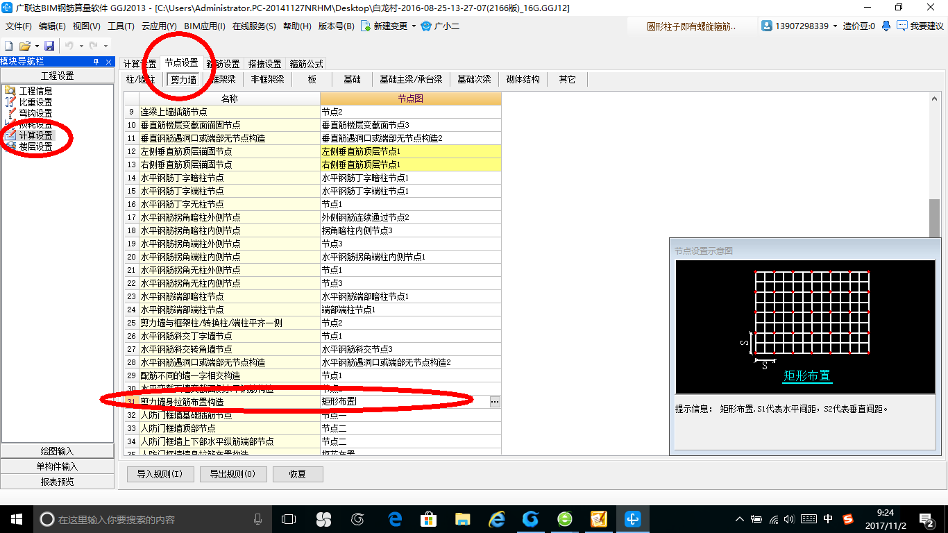Save project with the floppy disk icon

[x=49, y=46]
